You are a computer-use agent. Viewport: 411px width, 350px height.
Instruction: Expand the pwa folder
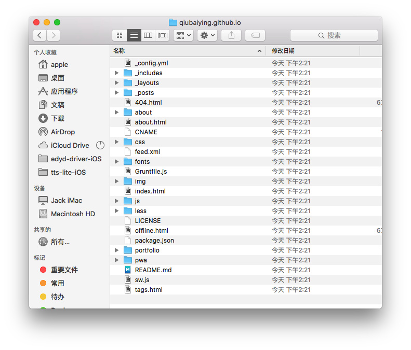click(116, 260)
